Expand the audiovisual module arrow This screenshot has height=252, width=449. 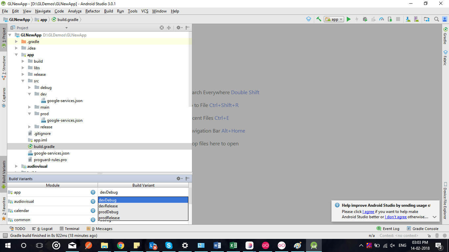(x=16, y=166)
